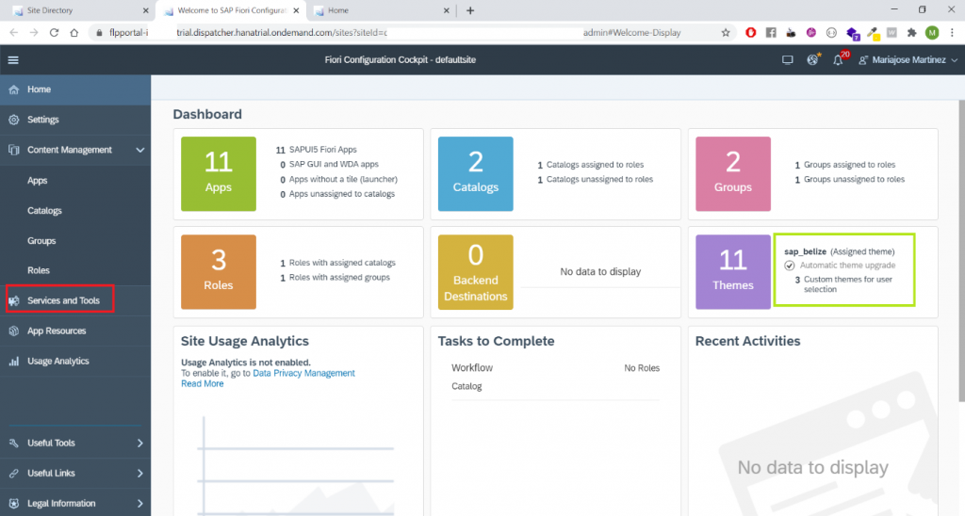This screenshot has height=516, width=965.
Task: Click 'Roles with assigned groups' text
Action: [339, 277]
